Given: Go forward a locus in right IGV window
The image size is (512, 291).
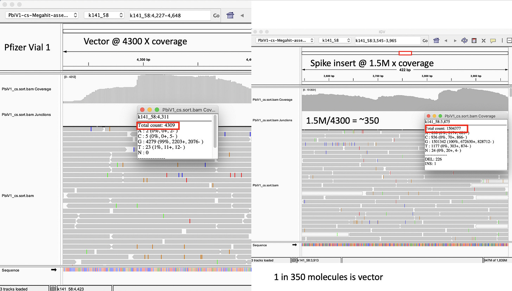Looking at the screenshot, I should click(455, 40).
